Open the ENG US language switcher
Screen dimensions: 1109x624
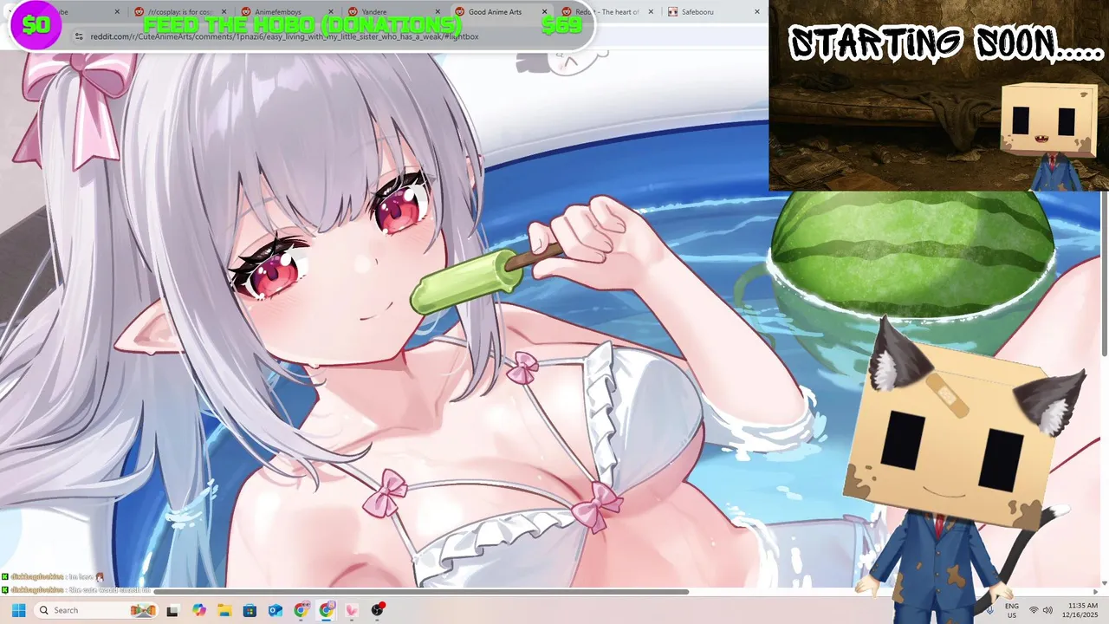pyautogui.click(x=1011, y=610)
